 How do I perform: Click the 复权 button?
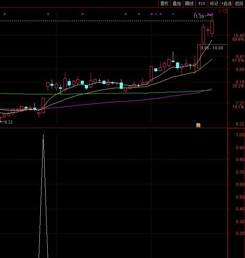coord(165,3)
